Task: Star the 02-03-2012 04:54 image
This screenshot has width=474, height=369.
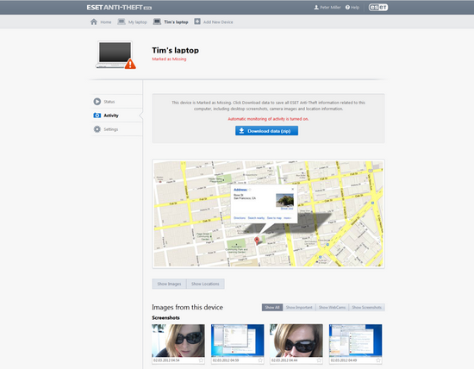Action: 201,360
